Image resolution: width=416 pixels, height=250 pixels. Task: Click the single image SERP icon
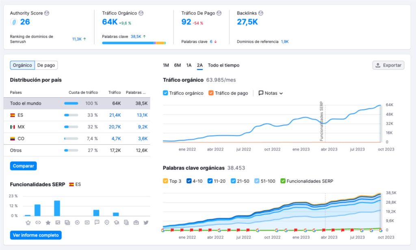[58, 223]
